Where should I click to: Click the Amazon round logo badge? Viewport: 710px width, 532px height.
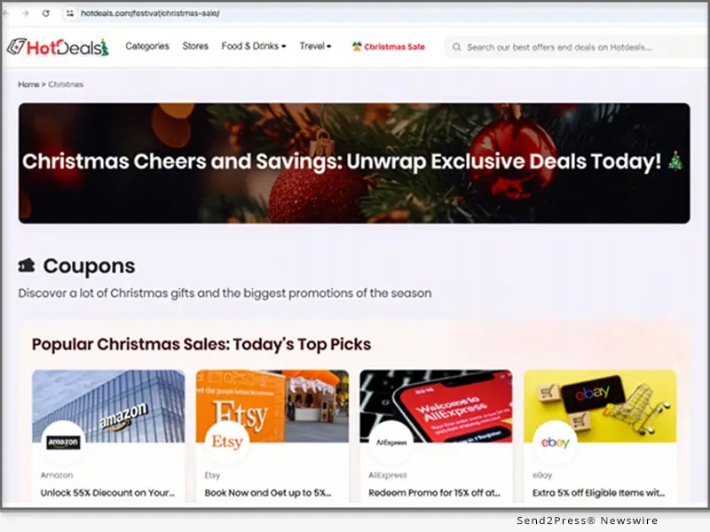(x=63, y=442)
